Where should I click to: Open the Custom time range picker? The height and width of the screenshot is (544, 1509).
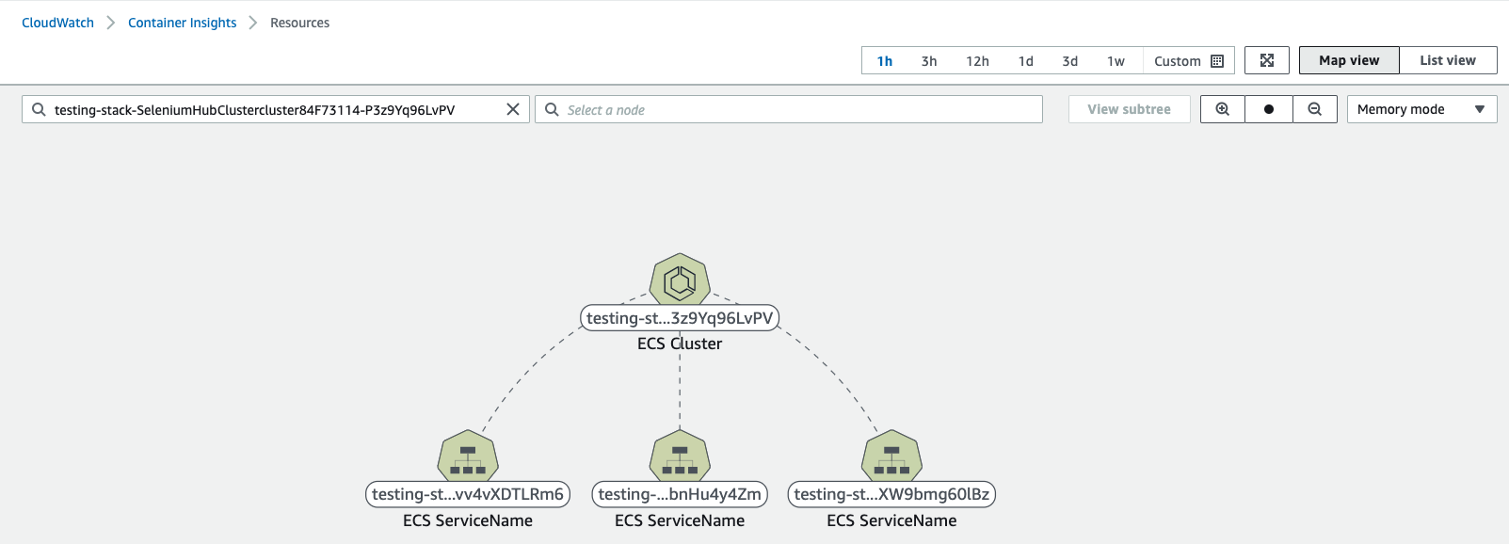1188,61
